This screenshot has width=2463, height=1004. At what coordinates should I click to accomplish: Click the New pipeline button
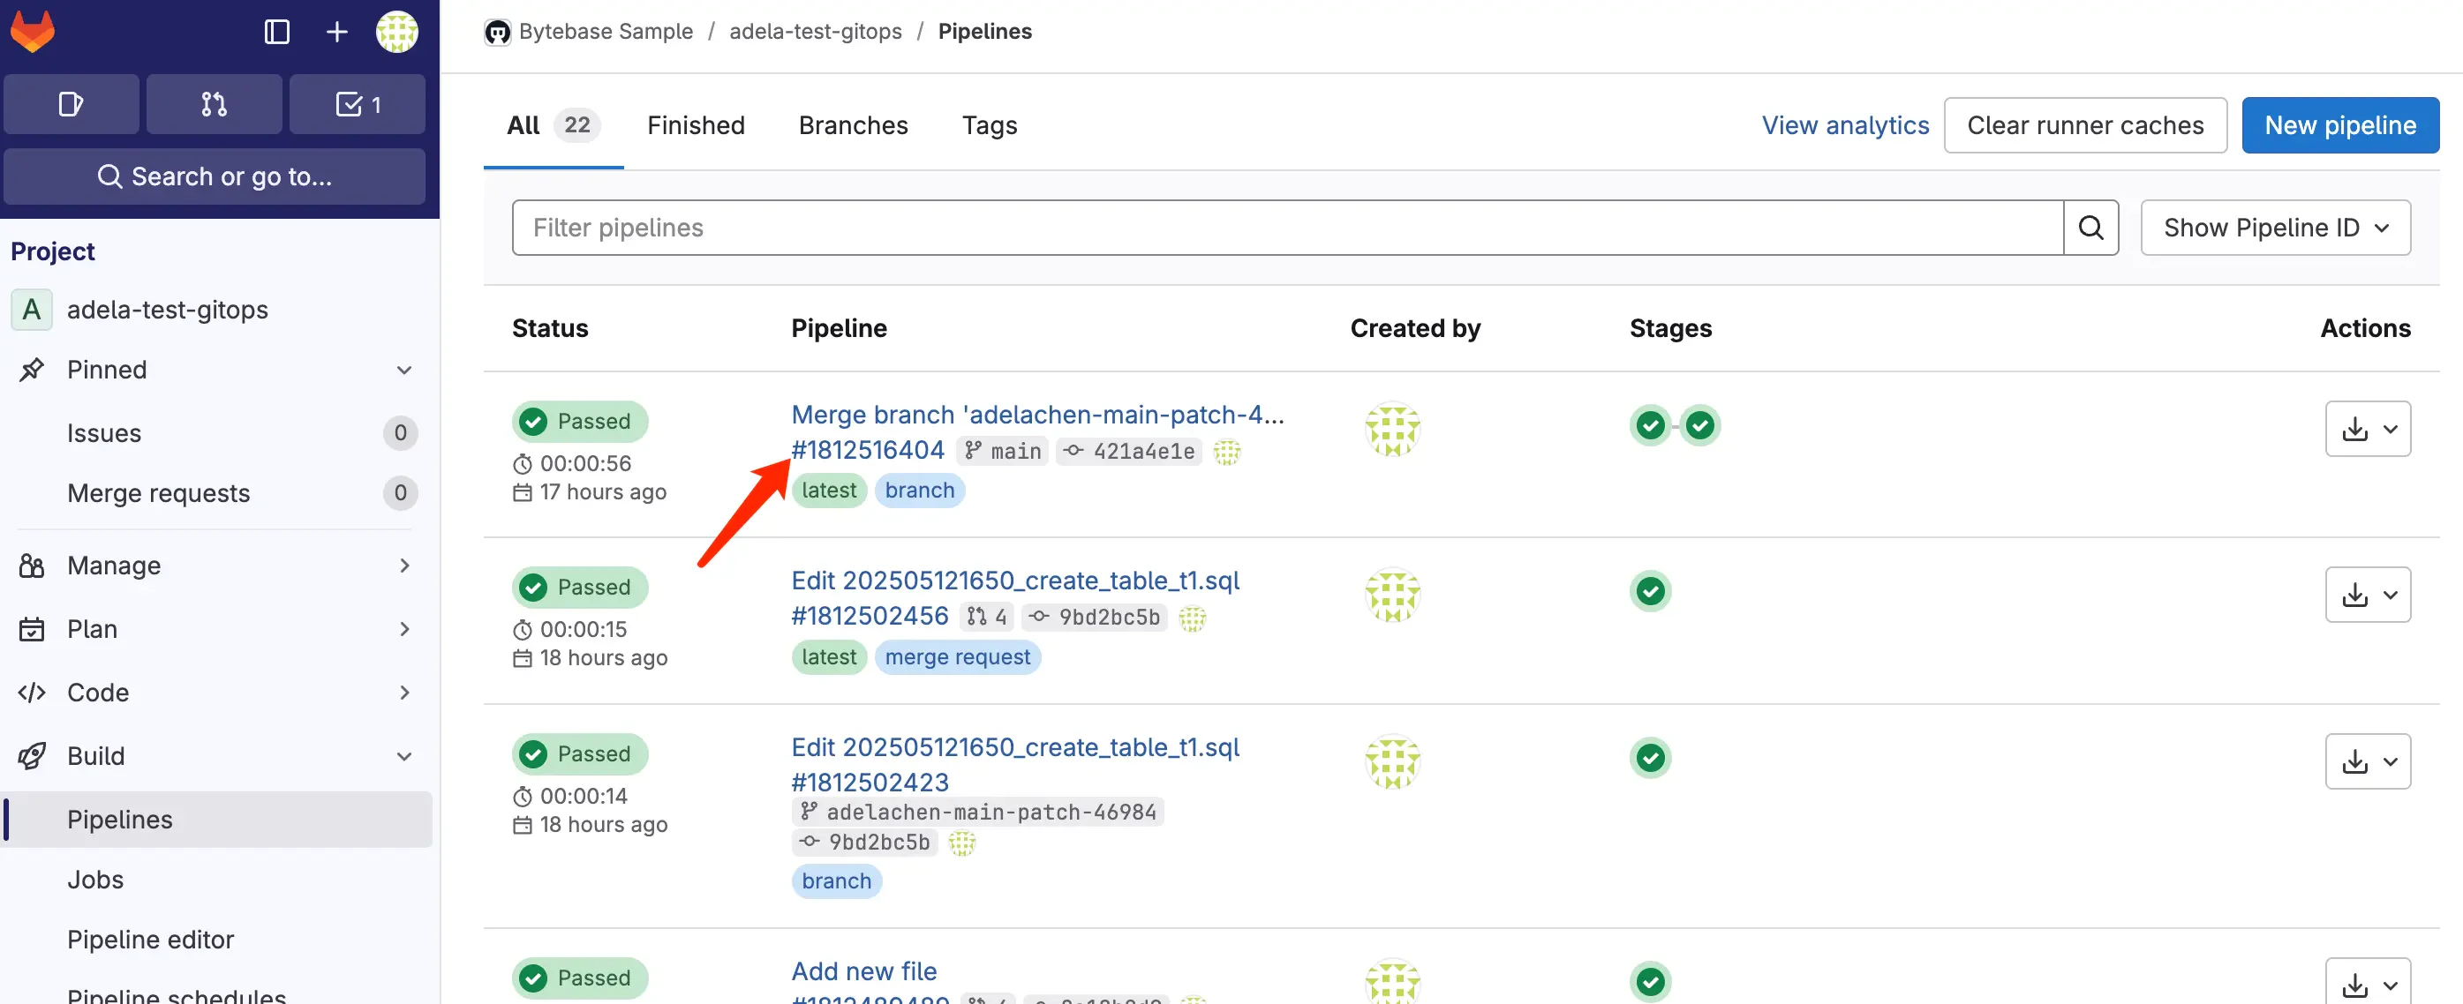[2339, 125]
